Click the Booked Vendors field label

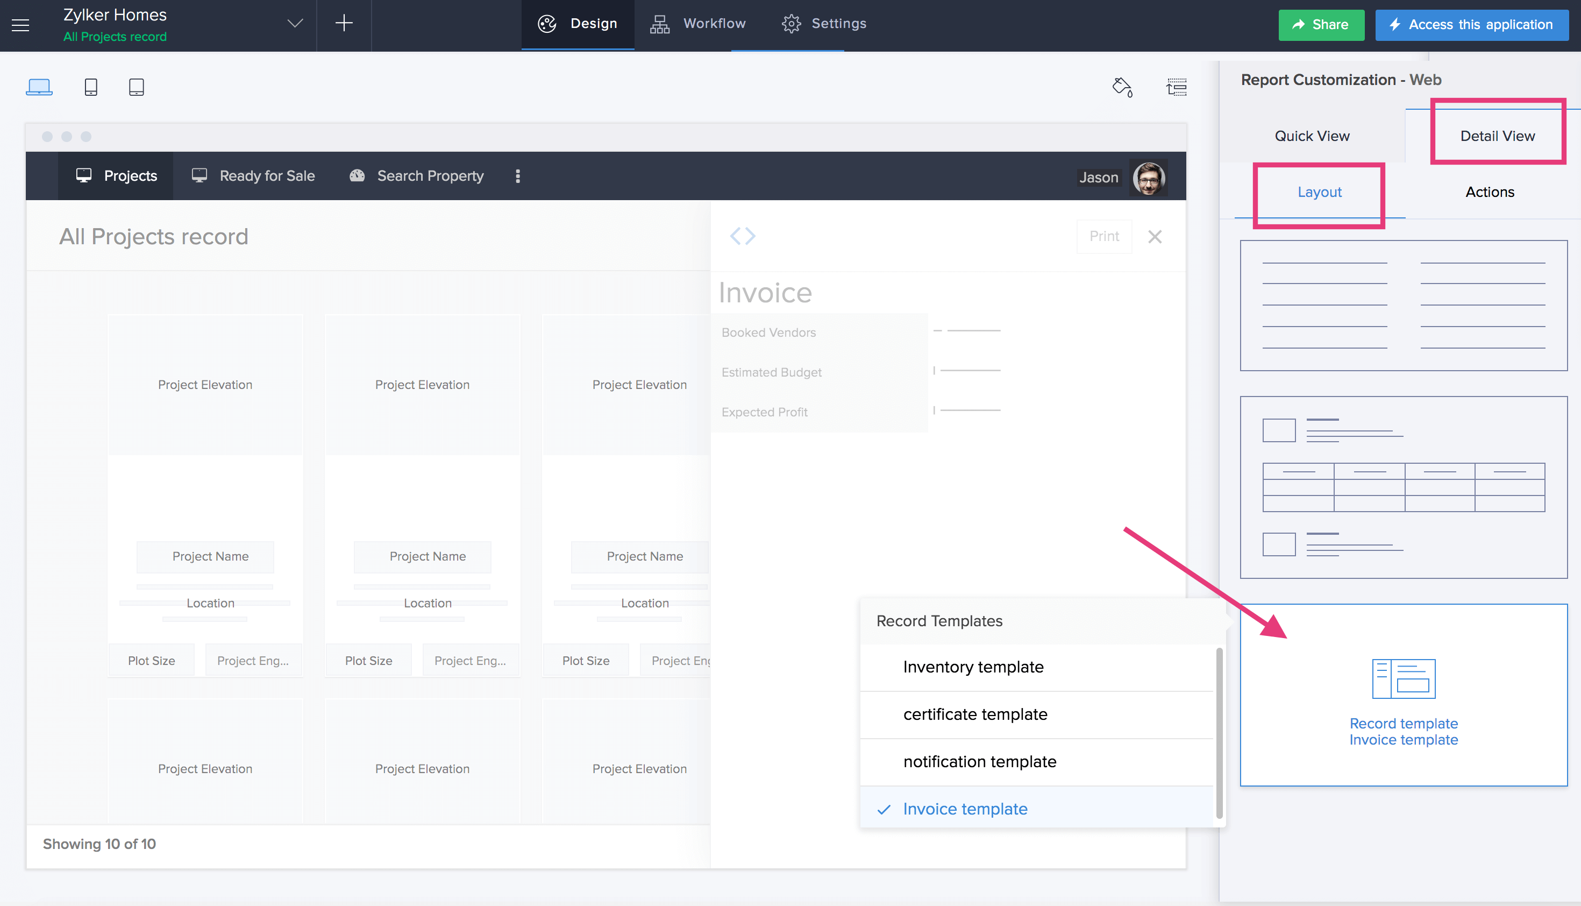coord(769,332)
